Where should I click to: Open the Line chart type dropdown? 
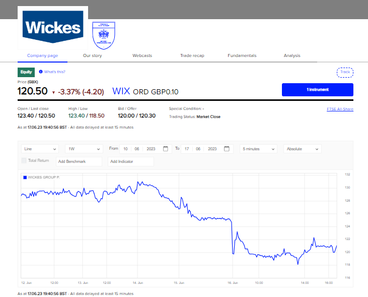click(40, 149)
